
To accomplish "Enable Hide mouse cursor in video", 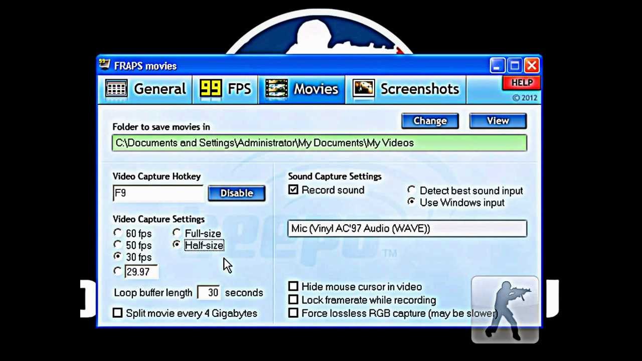I will 293,286.
